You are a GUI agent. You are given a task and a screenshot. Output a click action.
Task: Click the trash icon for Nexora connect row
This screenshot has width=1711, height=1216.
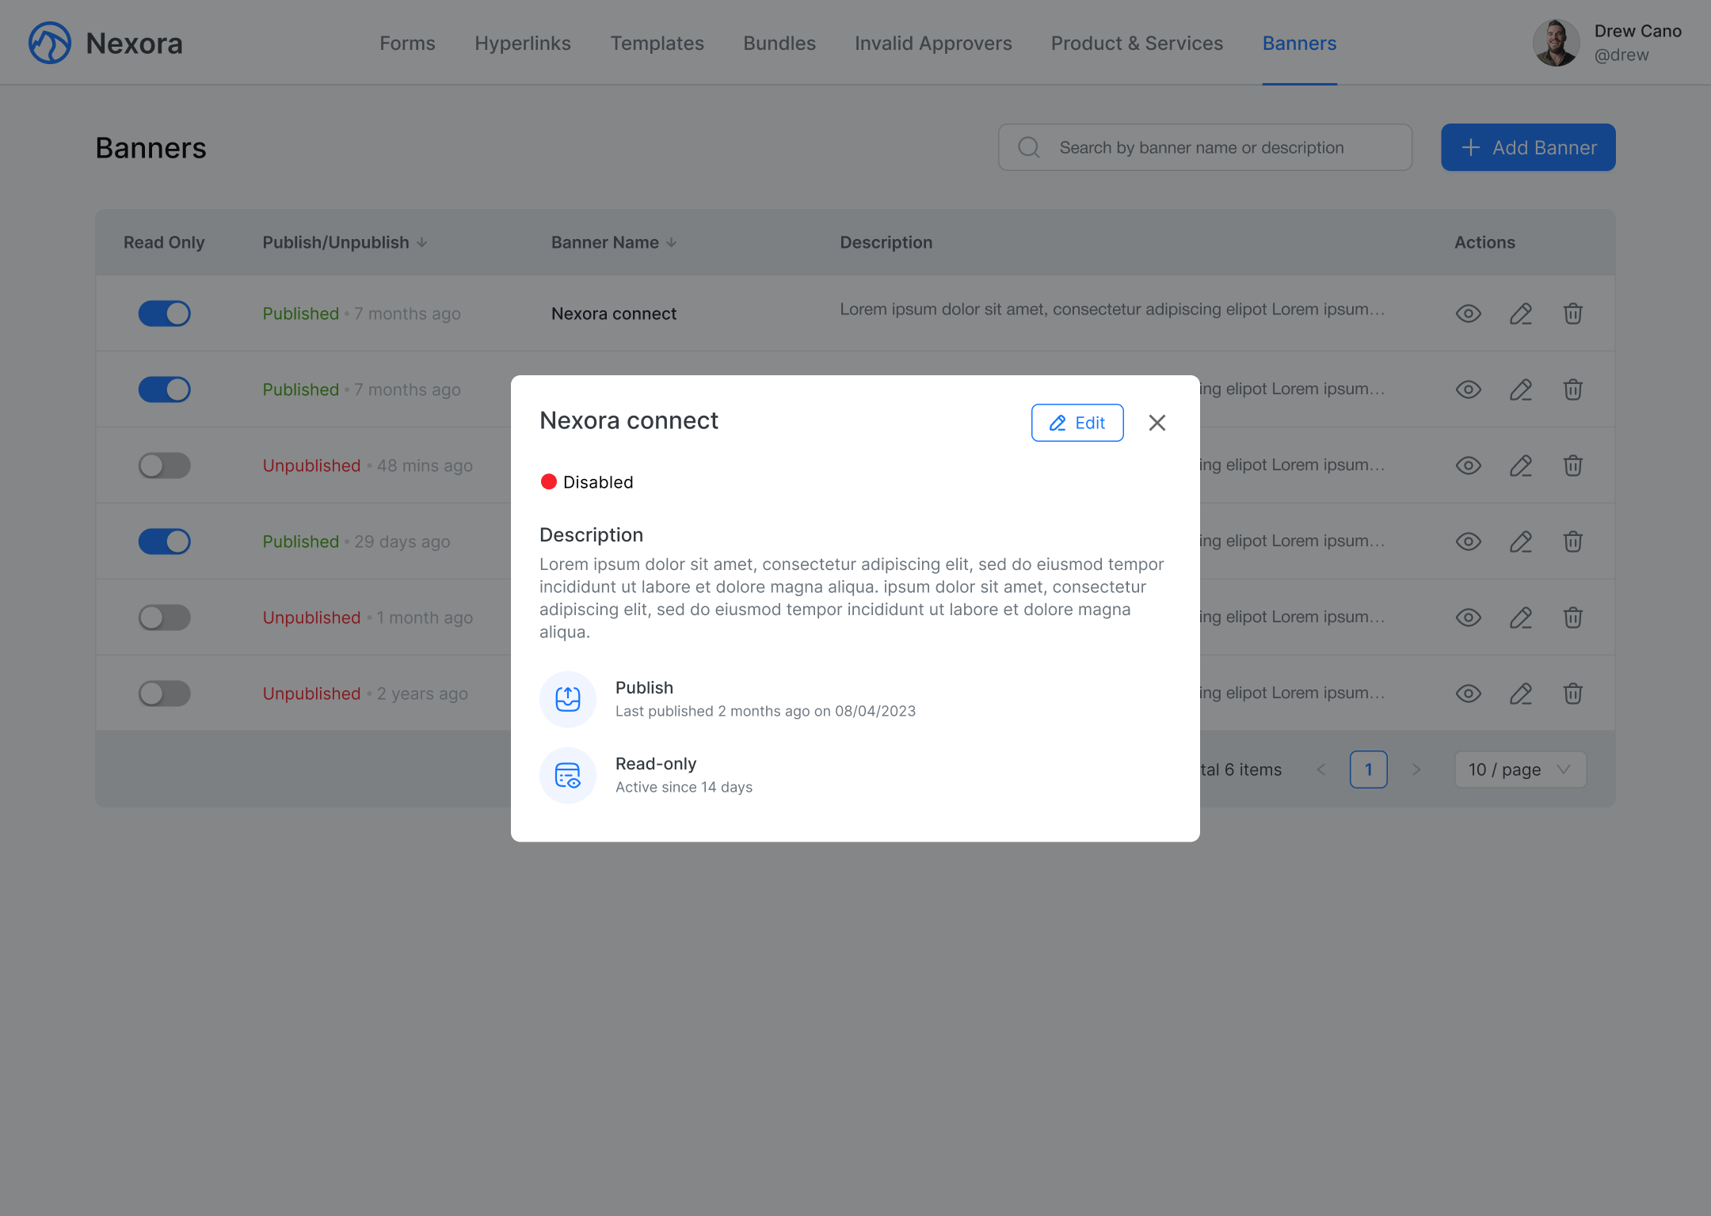[x=1572, y=313]
